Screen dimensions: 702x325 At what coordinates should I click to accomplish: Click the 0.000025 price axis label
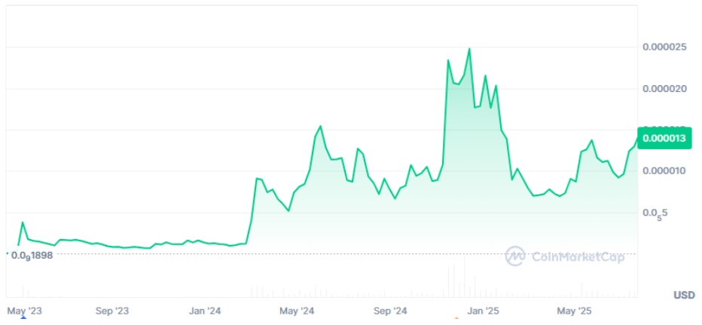(664, 48)
